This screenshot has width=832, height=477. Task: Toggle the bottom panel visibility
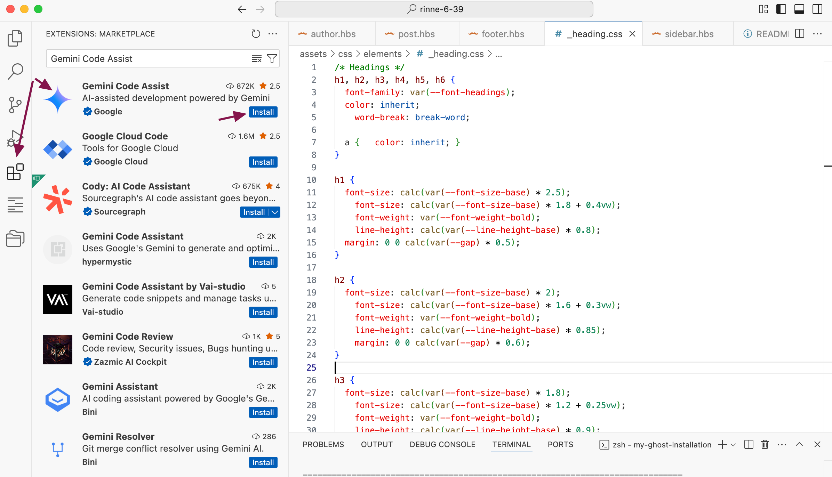tap(799, 9)
